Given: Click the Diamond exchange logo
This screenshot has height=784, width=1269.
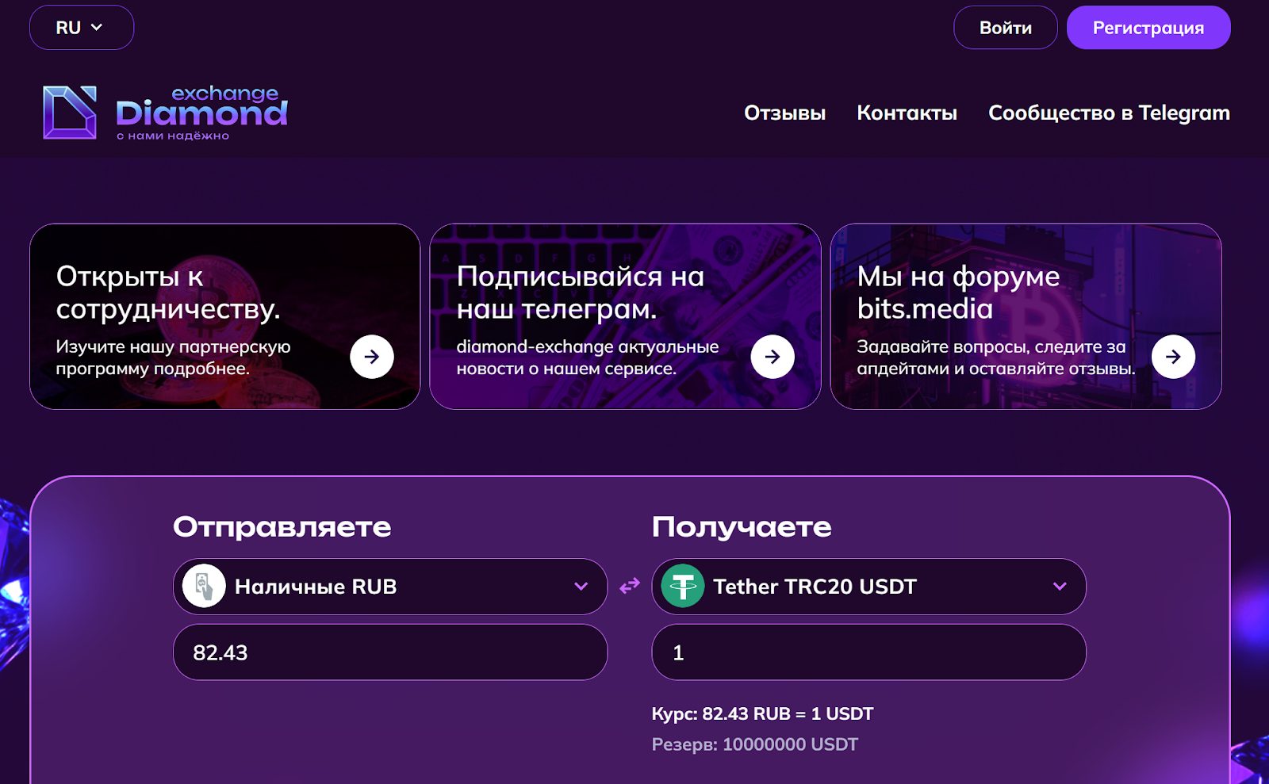Looking at the screenshot, I should click(165, 113).
